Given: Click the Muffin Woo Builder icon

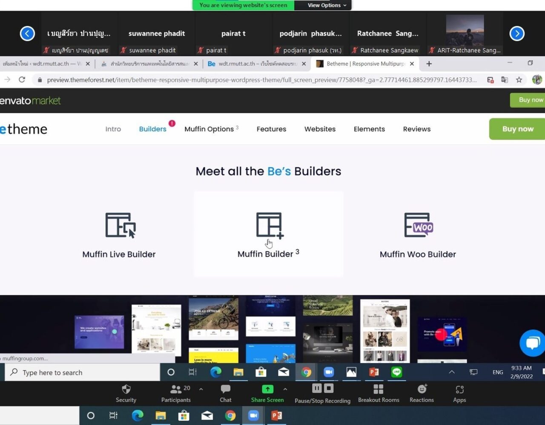Looking at the screenshot, I should click(419, 225).
